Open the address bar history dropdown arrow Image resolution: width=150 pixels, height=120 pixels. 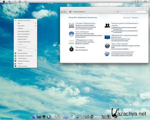(115, 12)
